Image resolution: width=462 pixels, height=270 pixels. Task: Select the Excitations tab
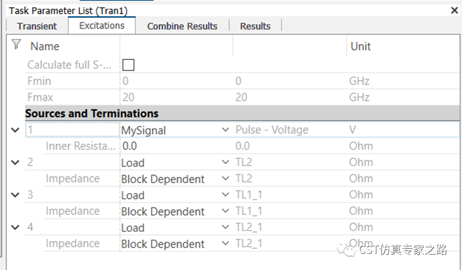[x=102, y=26]
